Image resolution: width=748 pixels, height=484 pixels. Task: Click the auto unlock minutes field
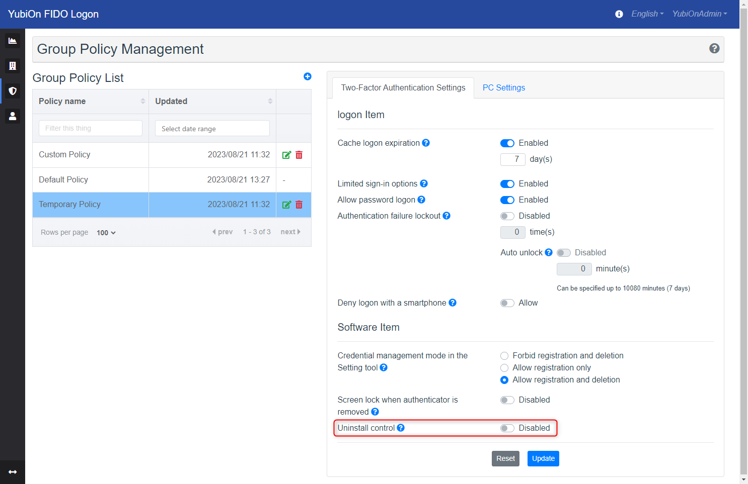tap(574, 269)
